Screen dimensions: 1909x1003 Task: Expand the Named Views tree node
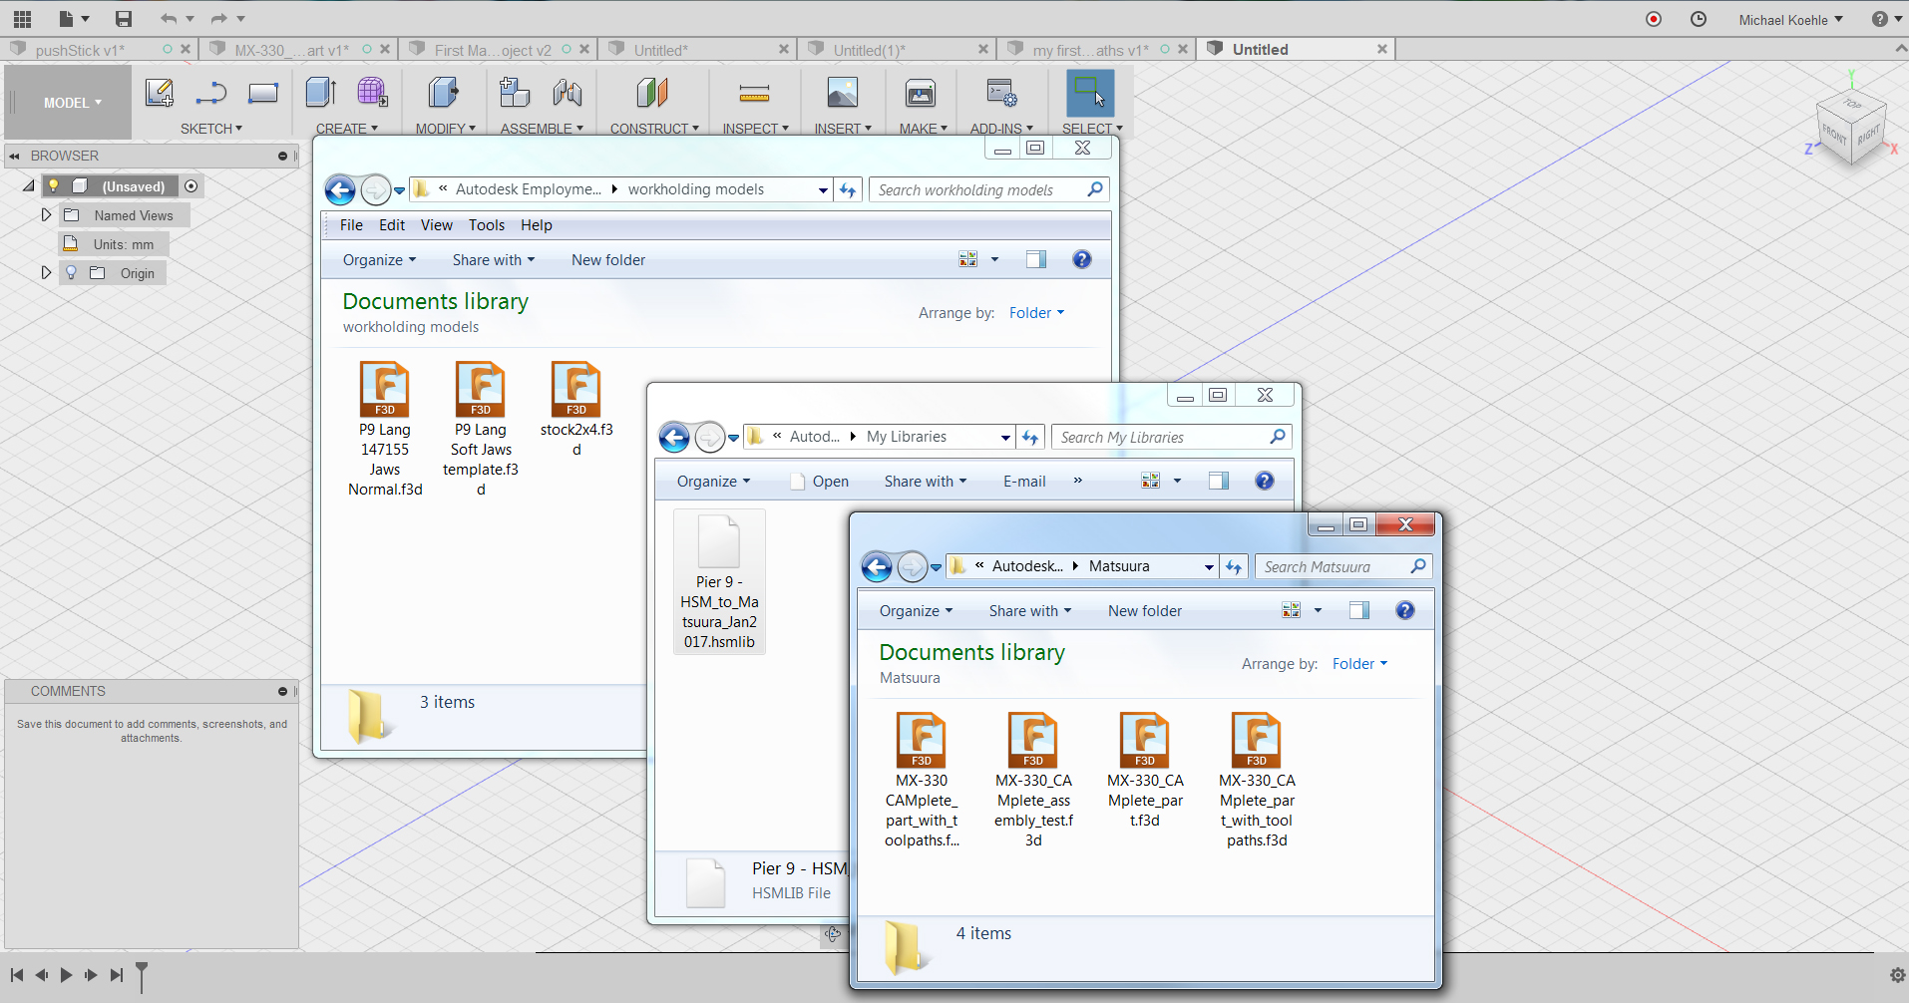coord(46,214)
